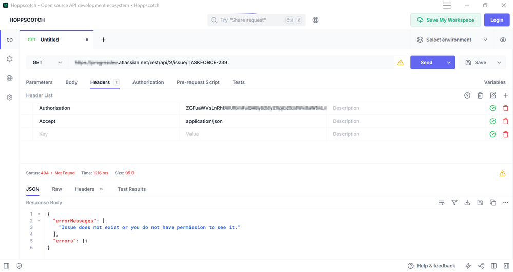Click the share icon in footer
Viewport: 513px width, 272px height.
pos(481,266)
